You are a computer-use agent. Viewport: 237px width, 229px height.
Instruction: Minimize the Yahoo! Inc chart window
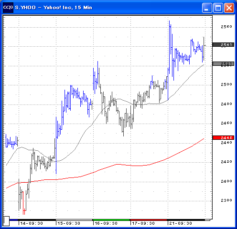click(207, 8)
